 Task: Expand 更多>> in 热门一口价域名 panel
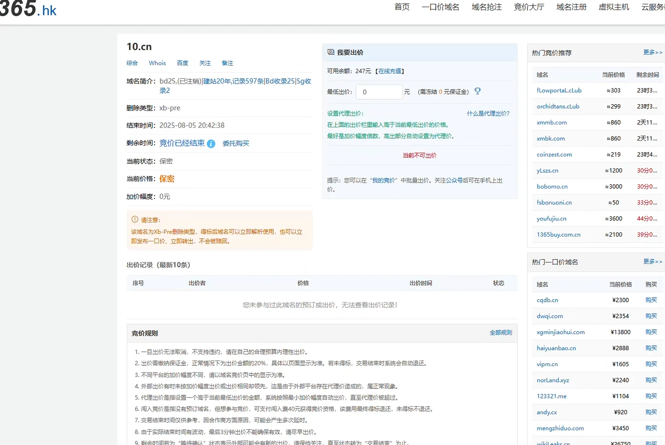coord(652,262)
